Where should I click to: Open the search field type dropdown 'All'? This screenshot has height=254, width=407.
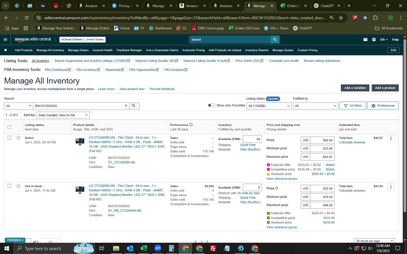(x=18, y=106)
